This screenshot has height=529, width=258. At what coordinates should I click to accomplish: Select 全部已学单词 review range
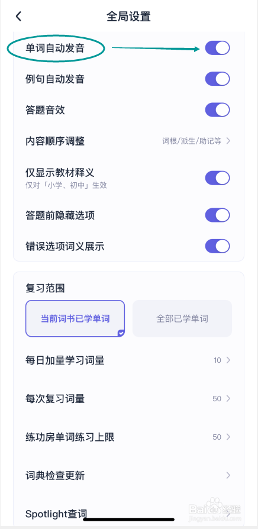[182, 318]
